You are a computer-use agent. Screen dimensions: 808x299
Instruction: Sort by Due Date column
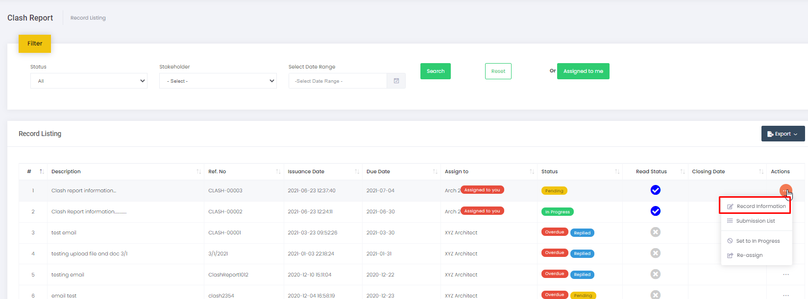point(435,172)
